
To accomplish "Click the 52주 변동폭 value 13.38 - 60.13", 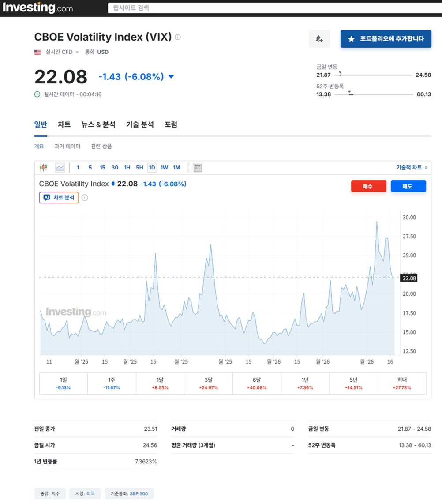I will point(415,445).
